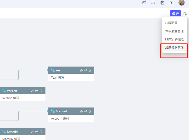Toggle settings menu icon beside 保存
This screenshot has height=140, width=189.
point(185,14)
